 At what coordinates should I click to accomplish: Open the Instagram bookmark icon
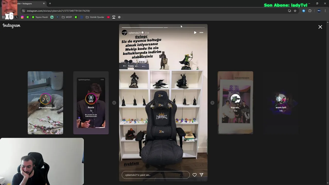pos(22,17)
